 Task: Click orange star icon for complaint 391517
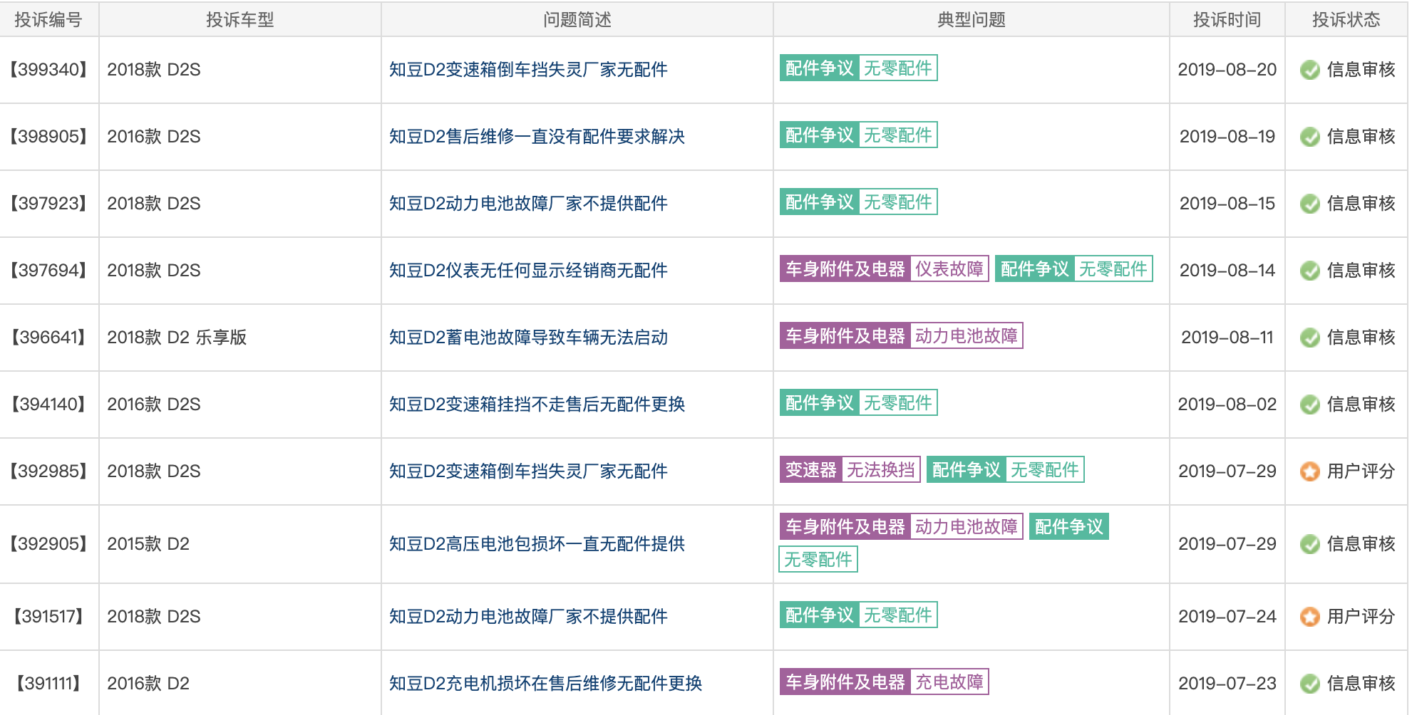(x=1309, y=617)
